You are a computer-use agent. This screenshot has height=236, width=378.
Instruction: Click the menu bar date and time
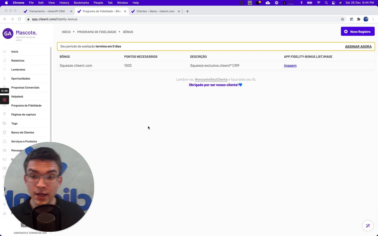pos(359,3)
